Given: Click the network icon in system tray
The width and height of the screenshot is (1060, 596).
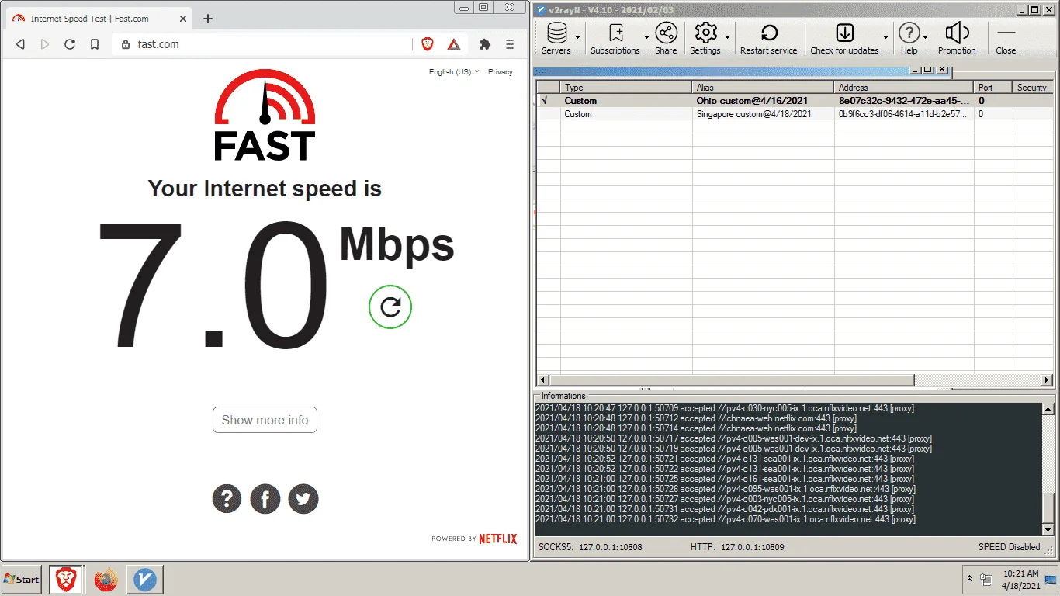Looking at the screenshot, I should [x=986, y=579].
